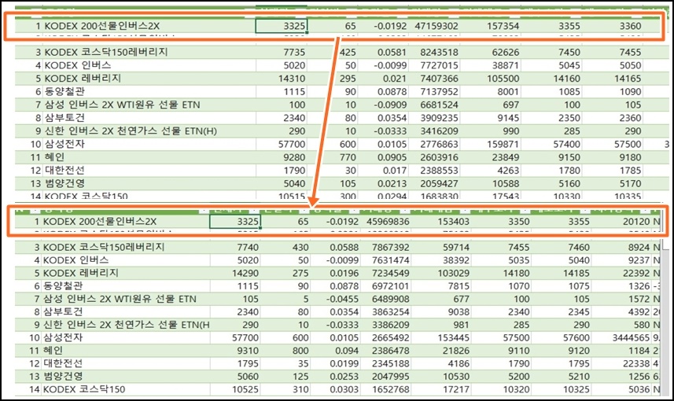674x401 pixels.
Task: Select the cell with value 2776863
Action: pyautogui.click(x=433, y=144)
